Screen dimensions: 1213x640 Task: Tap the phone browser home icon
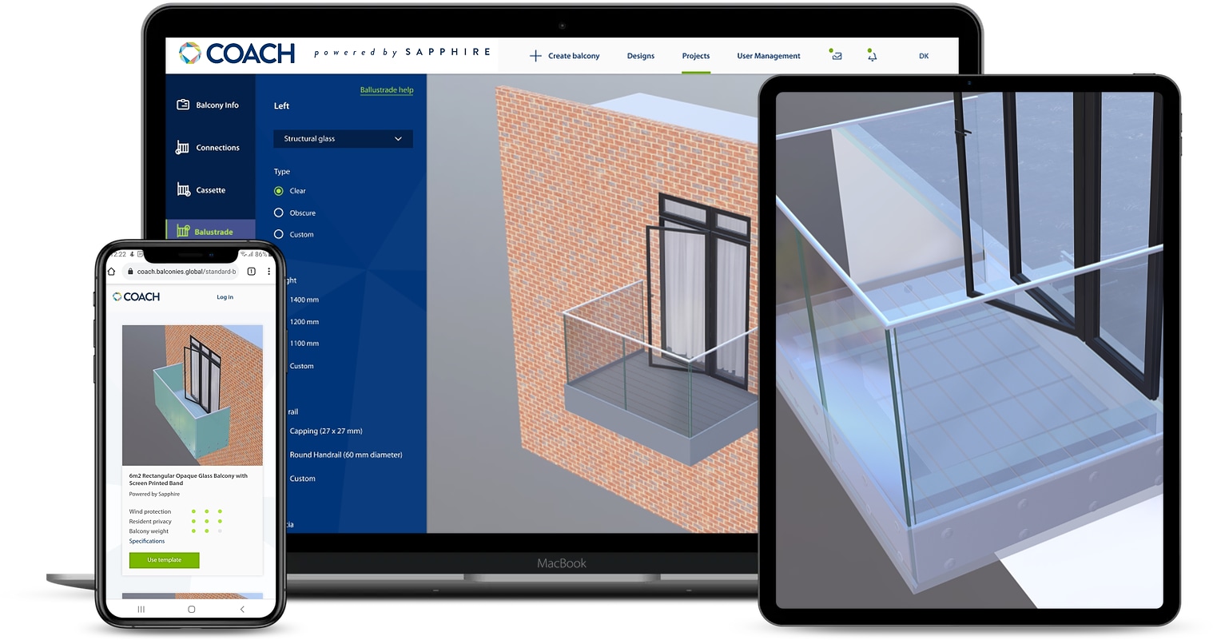point(113,272)
